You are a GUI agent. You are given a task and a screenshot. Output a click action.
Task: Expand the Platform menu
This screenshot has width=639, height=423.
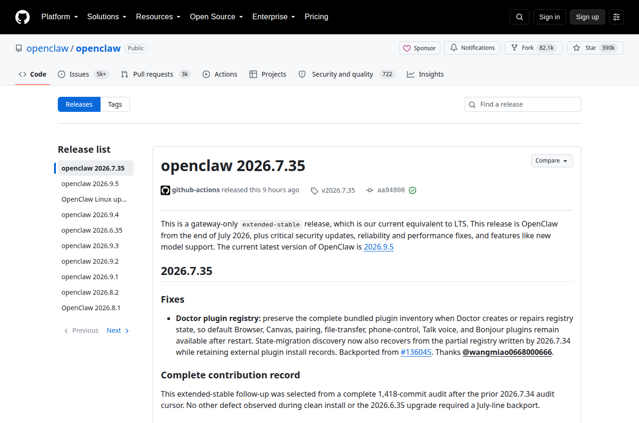tap(60, 17)
